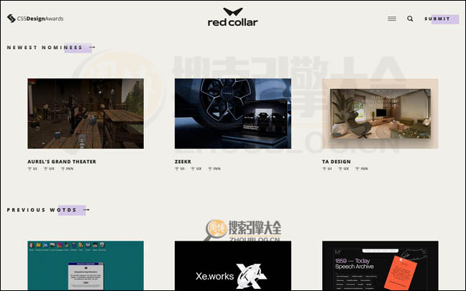This screenshot has width=466, height=291.
Task: Open the Speech Archive WOTD thumbnail
Action: pos(380,265)
